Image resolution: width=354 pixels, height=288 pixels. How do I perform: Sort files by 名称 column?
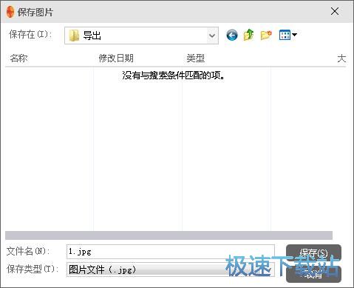18,58
